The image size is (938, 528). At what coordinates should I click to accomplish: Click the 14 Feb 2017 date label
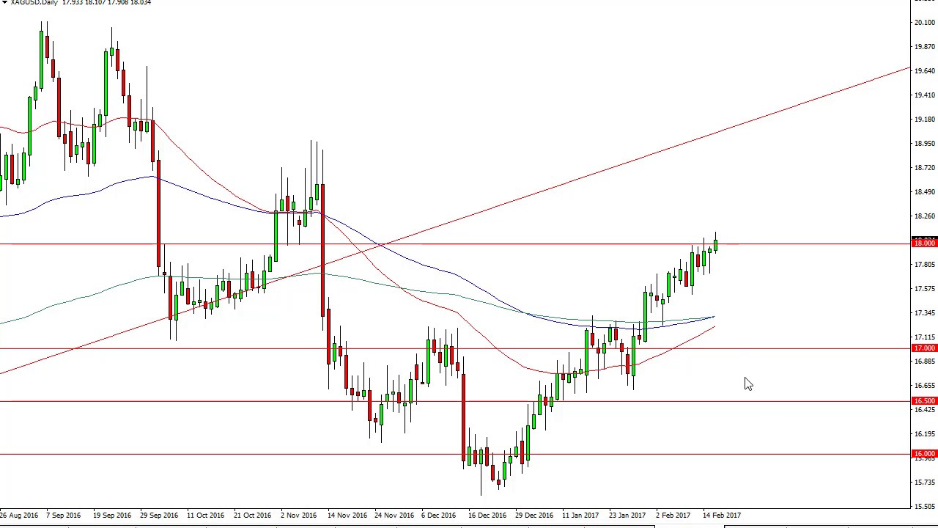(722, 516)
